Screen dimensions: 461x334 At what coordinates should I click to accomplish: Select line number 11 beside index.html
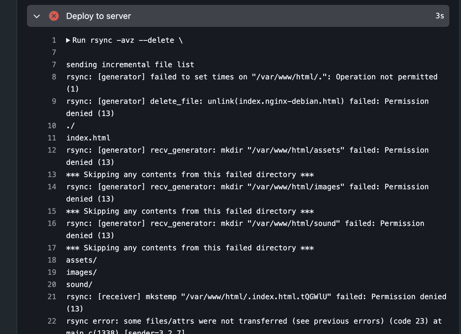[x=52, y=138]
